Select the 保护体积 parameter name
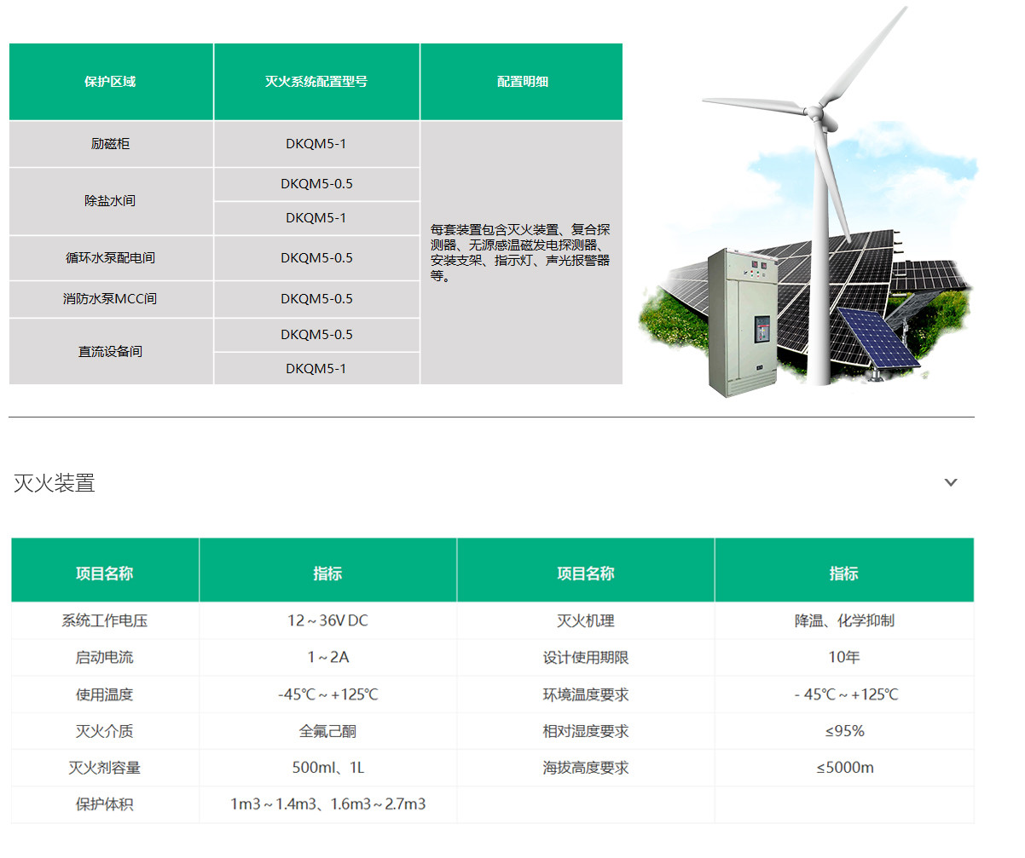Screen dimensions: 1025x858 point(104,804)
